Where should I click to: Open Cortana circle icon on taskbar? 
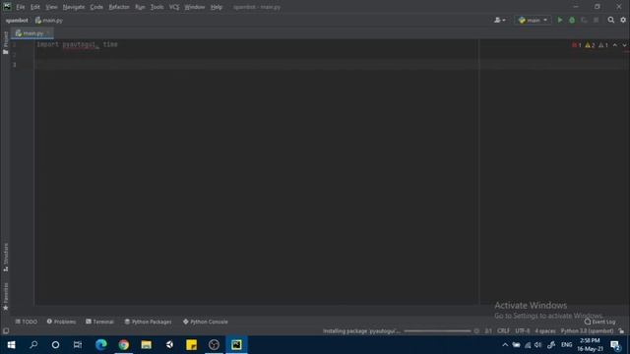[x=55, y=345]
